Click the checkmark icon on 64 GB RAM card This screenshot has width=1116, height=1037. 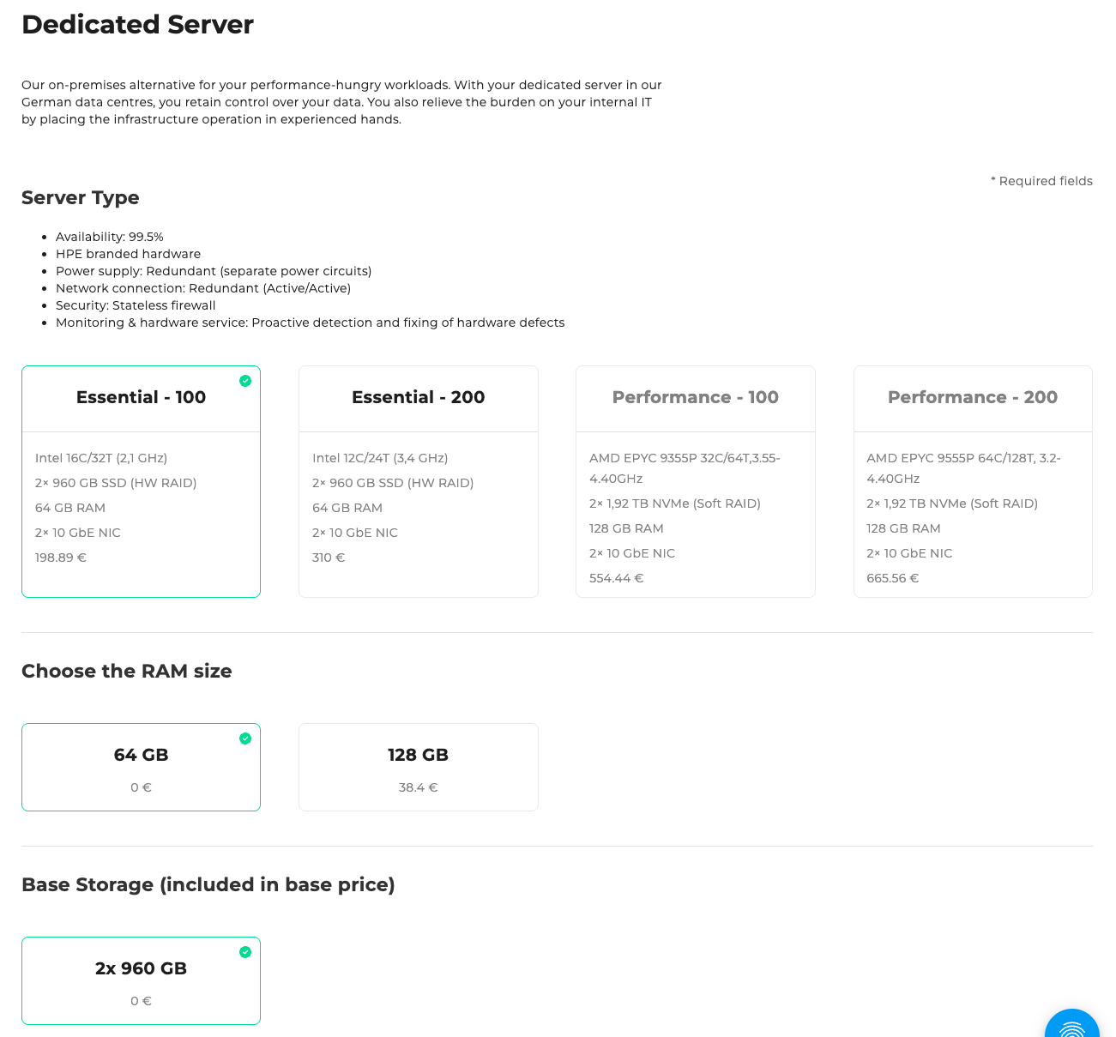[245, 738]
